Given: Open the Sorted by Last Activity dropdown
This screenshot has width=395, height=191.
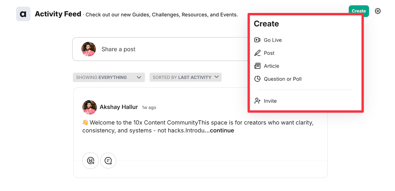Looking at the screenshot, I should click(x=185, y=77).
